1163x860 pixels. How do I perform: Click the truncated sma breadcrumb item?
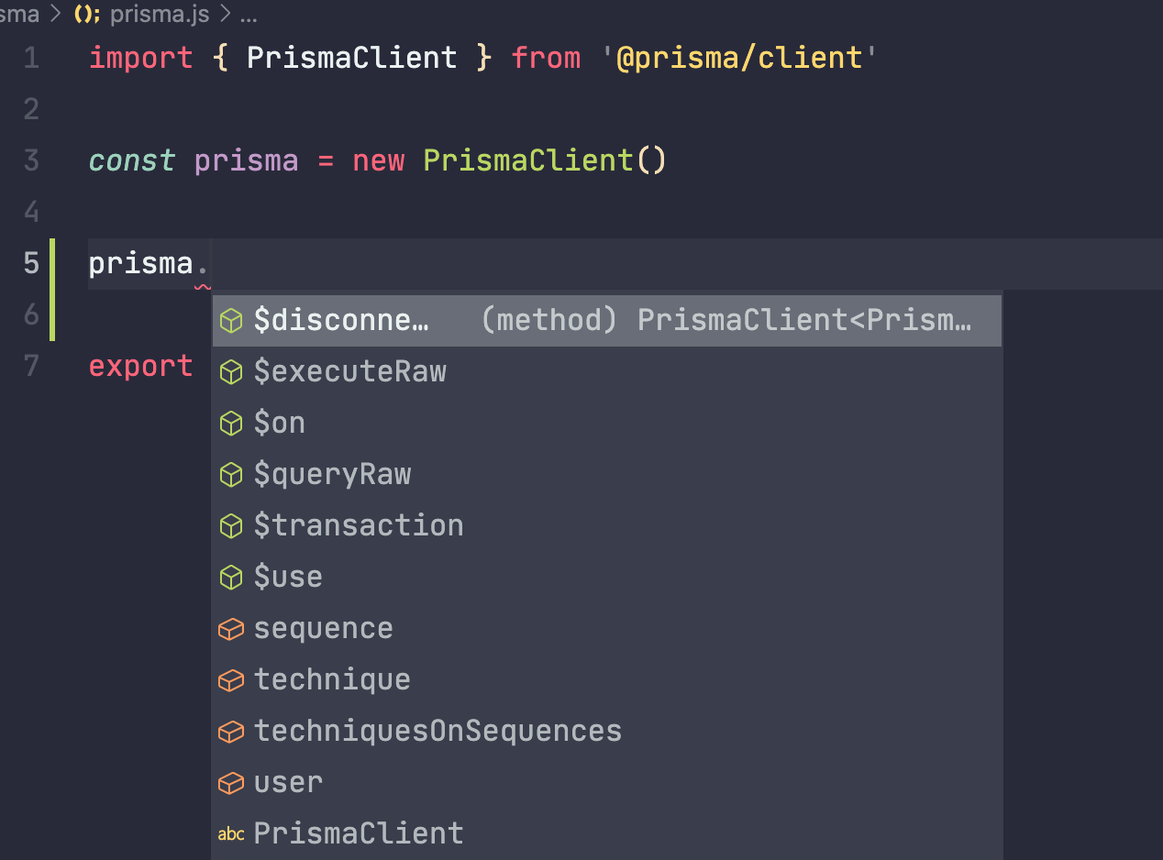point(20,14)
